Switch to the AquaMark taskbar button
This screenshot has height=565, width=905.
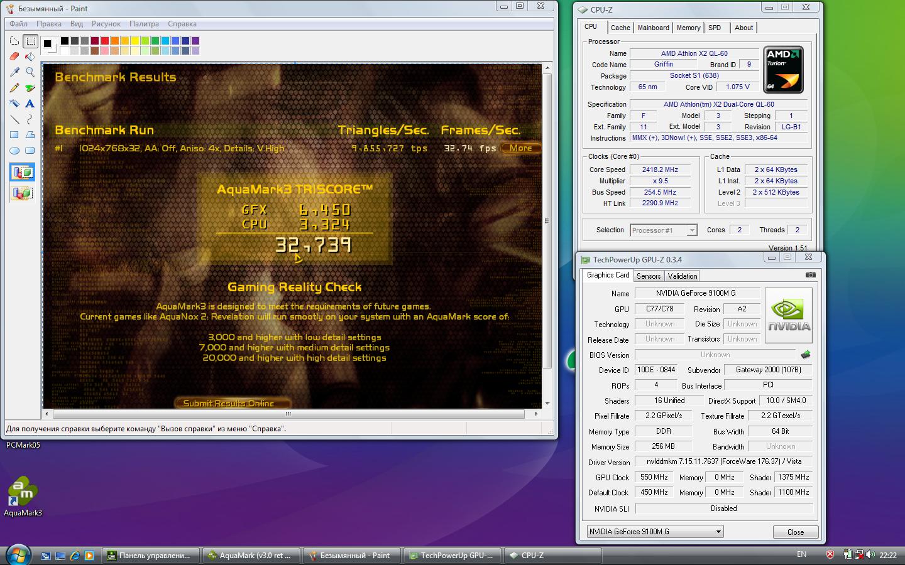click(250, 556)
